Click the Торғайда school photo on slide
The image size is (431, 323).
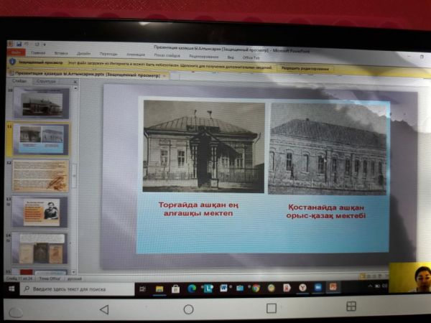(x=204, y=146)
